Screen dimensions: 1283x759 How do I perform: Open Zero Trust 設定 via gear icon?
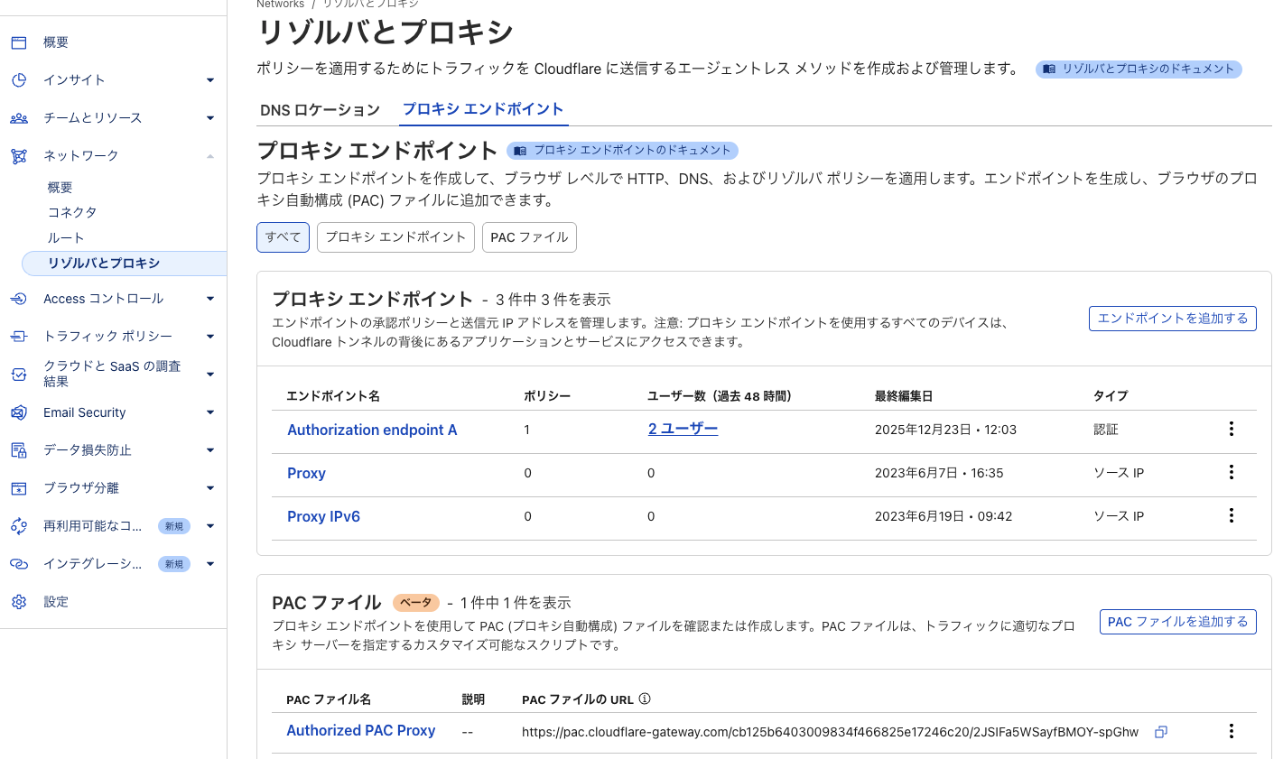(19, 601)
